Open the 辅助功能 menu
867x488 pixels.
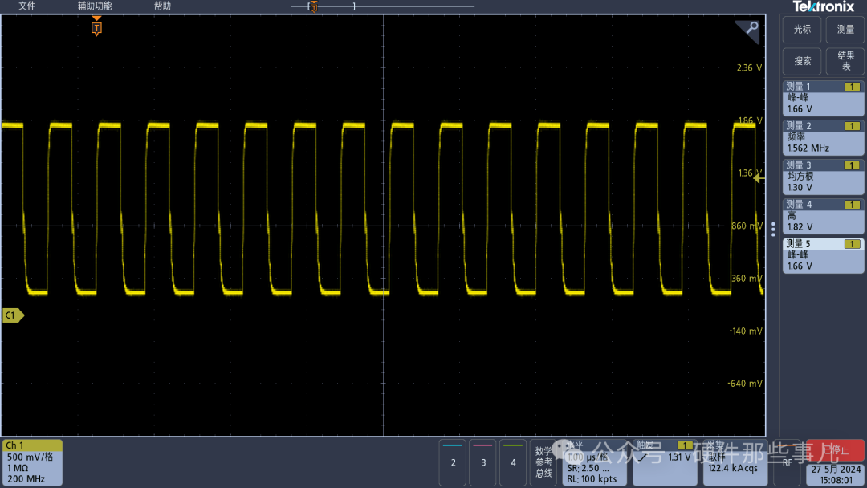(95, 6)
